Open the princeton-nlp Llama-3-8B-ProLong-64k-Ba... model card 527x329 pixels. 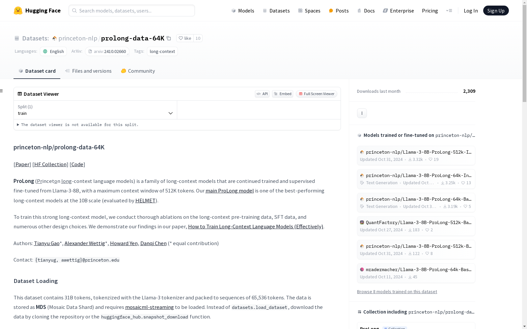coord(416,203)
